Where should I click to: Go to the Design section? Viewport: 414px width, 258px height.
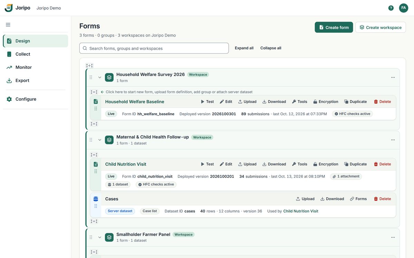coord(36,41)
